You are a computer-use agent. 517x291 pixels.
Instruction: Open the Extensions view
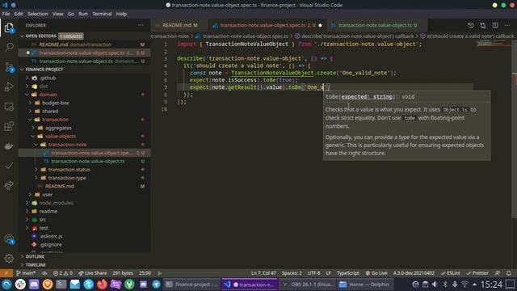[9, 126]
